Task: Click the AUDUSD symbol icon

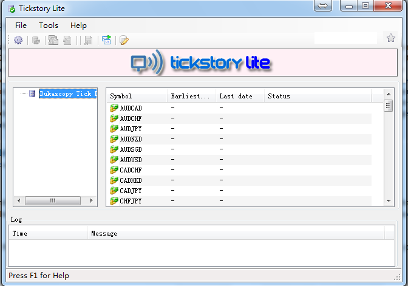Action: [114, 160]
